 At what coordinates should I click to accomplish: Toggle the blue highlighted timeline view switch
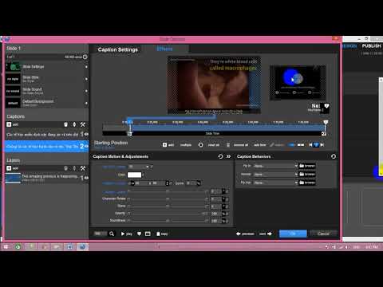(x=292, y=145)
